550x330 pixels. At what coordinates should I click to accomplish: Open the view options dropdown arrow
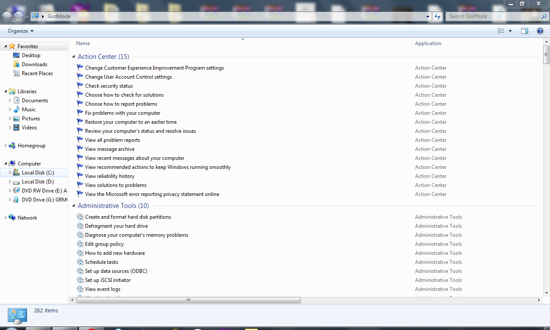[x=510, y=31]
